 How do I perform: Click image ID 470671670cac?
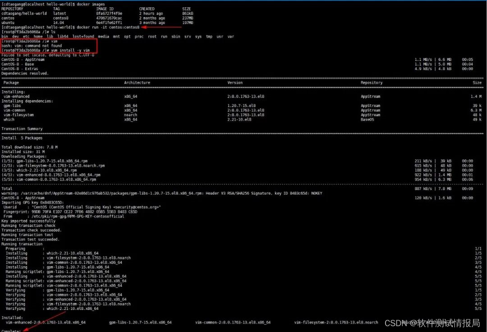click(109, 18)
